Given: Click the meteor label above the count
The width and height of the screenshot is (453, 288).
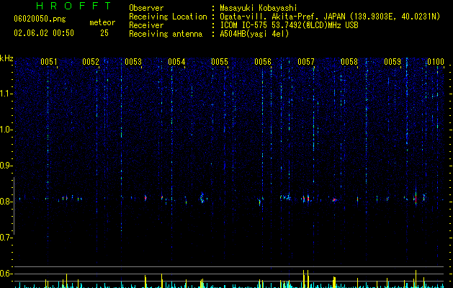Looking at the screenshot, I should 102,22.
